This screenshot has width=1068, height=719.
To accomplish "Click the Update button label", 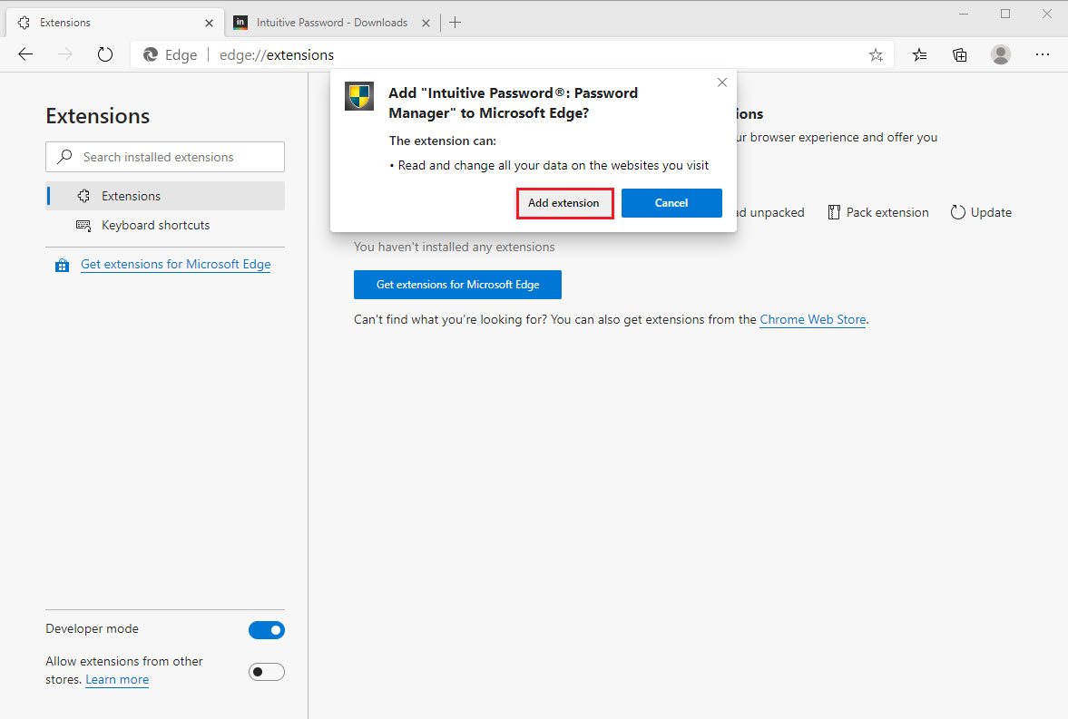I will (991, 212).
